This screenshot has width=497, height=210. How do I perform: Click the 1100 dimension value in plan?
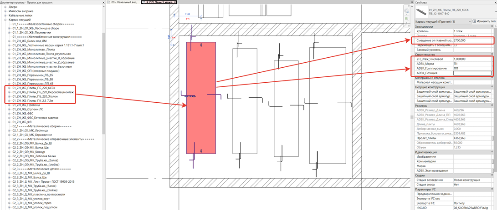pos(187,14)
